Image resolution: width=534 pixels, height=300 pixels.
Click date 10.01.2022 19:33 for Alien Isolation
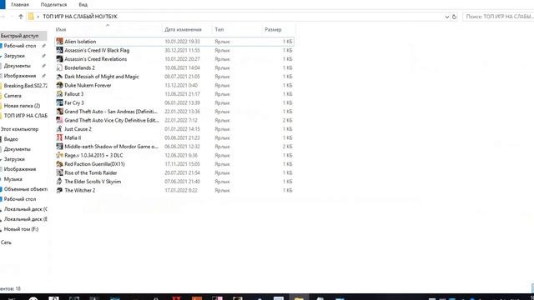pos(182,42)
